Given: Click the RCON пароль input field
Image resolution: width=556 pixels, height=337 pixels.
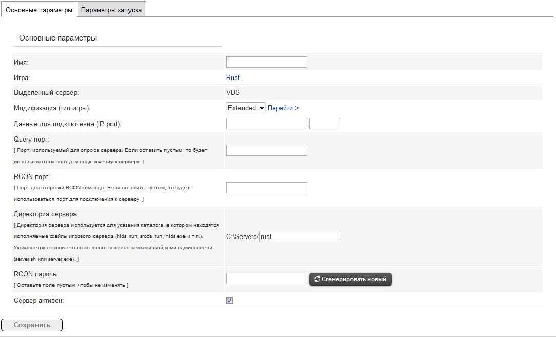Looking at the screenshot, I should 266,279.
